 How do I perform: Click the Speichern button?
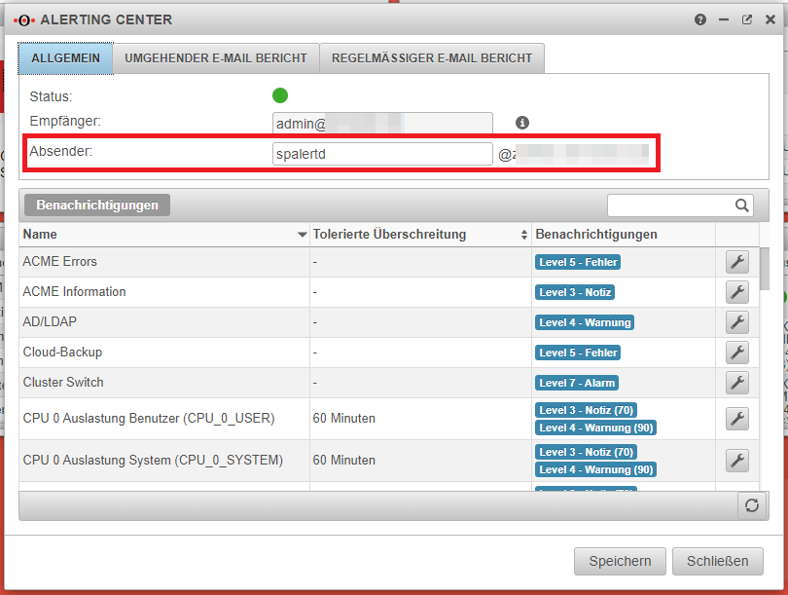[x=620, y=561]
